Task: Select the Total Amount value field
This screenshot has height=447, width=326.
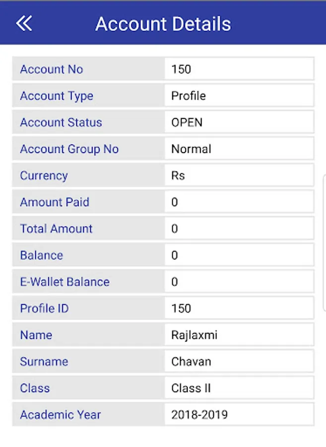Action: [239, 228]
